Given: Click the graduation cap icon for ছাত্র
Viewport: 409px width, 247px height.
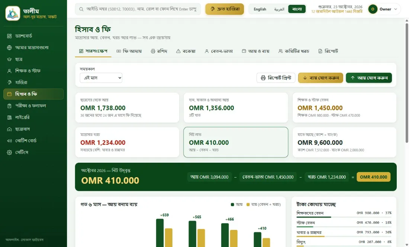Looking at the screenshot, I should point(9,59).
